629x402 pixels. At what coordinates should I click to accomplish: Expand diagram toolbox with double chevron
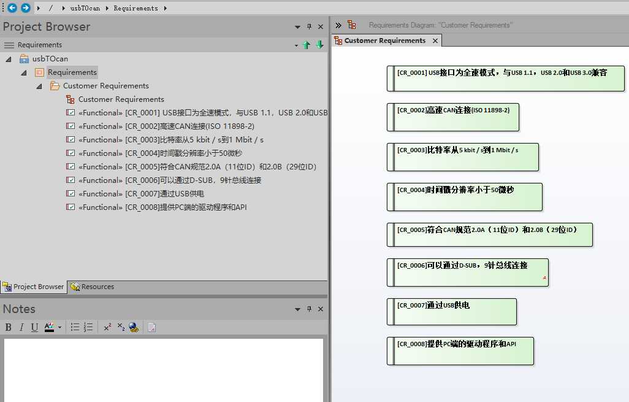(338, 25)
